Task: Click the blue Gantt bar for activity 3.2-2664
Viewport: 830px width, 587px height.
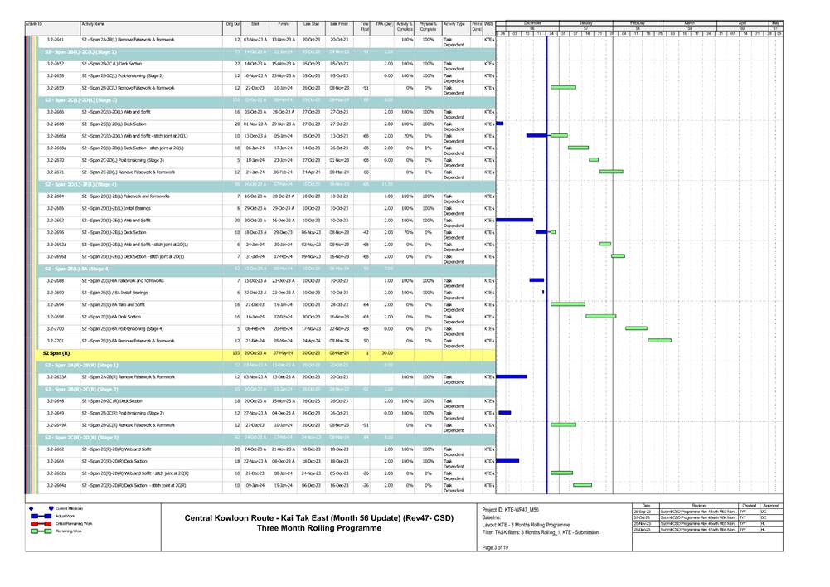Action: point(507,461)
